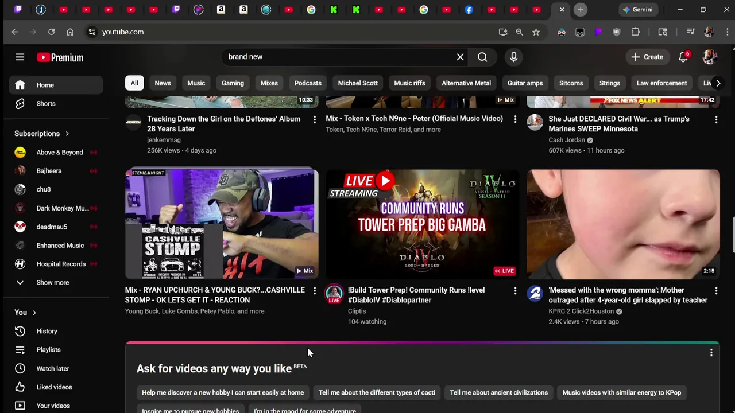735x413 pixels.
Task: Choose 'Help me discover a new hobby' prompt
Action: [223, 393]
